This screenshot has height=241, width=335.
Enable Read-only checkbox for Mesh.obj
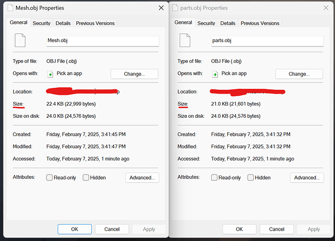tap(50, 177)
